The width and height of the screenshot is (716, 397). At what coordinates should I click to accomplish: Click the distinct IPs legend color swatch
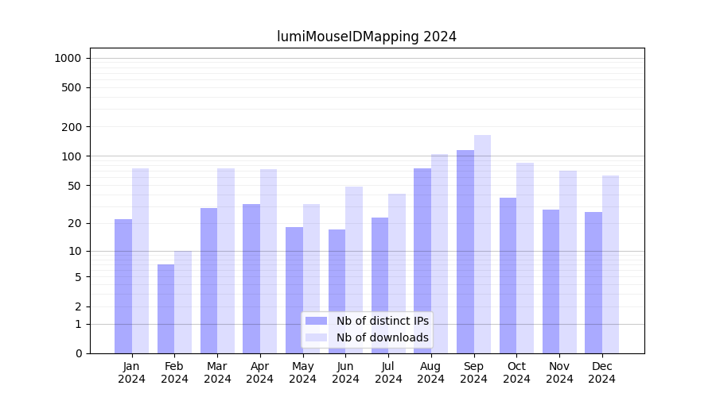tap(316, 321)
